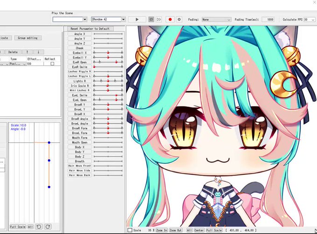Click the Mouth Open slider
This screenshot has height=234, width=317.
pyautogui.click(x=108, y=142)
